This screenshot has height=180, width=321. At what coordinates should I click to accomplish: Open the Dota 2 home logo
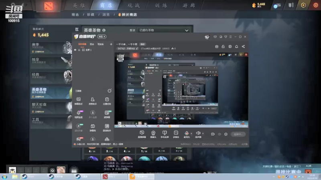point(49,6)
